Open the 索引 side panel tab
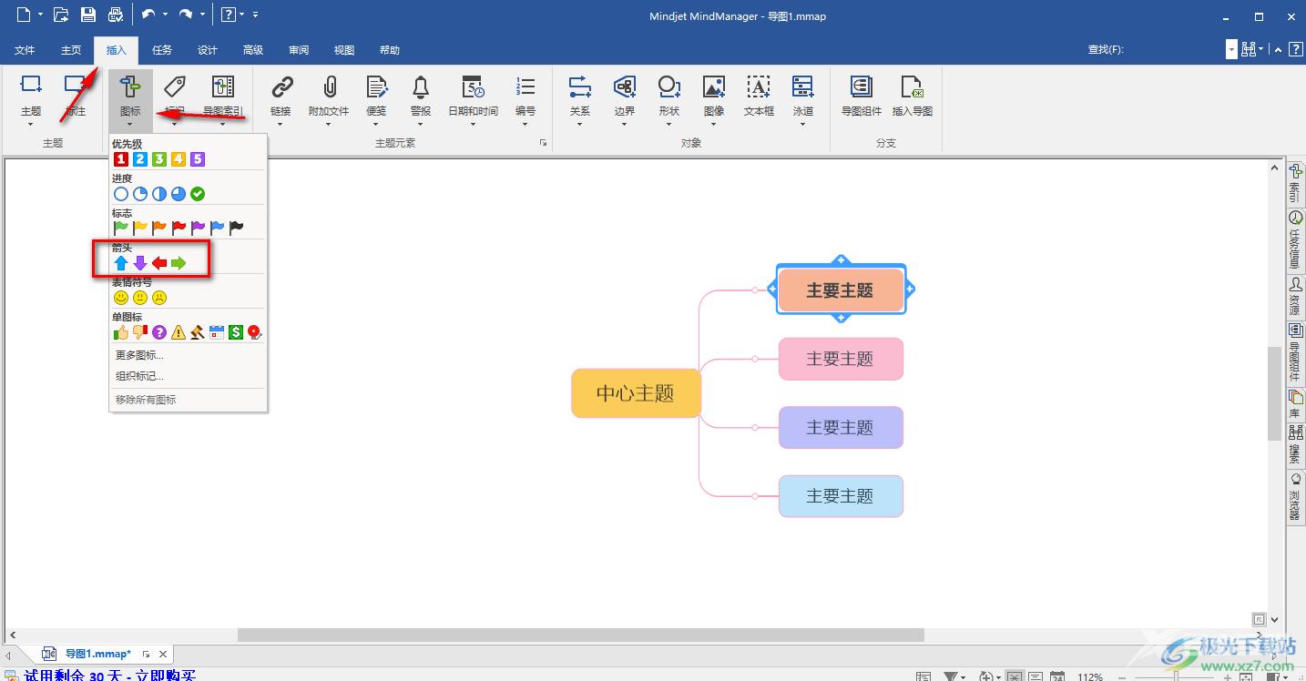Screen dimensions: 1306x681 (1295, 183)
